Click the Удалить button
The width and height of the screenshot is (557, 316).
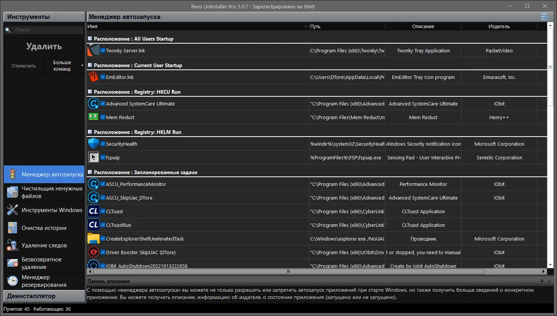click(x=44, y=46)
